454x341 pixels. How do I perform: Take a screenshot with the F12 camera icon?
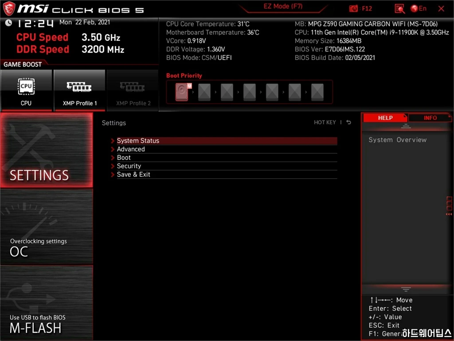coord(353,9)
